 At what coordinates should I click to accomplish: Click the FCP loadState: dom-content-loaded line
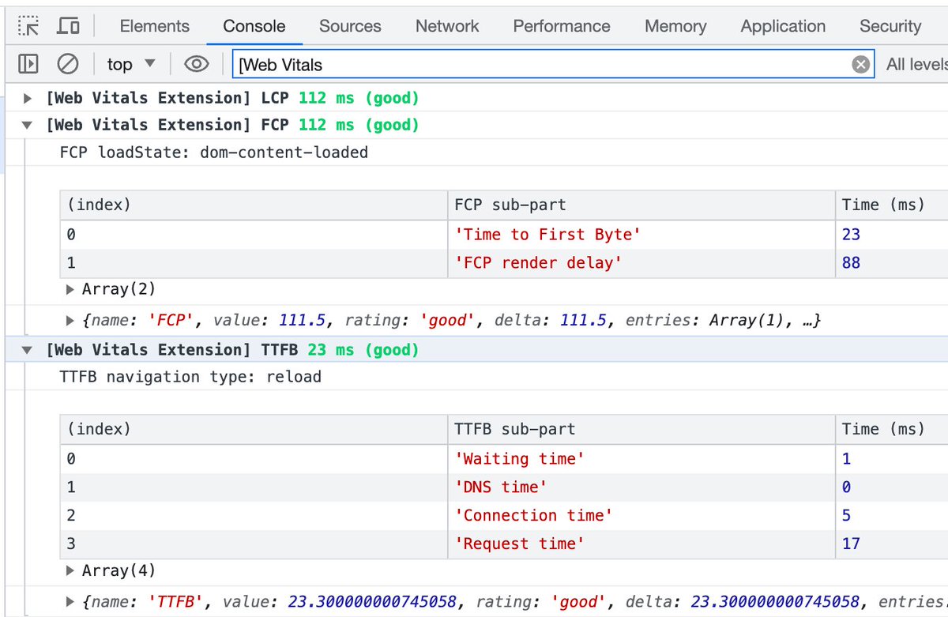pyautogui.click(x=214, y=152)
